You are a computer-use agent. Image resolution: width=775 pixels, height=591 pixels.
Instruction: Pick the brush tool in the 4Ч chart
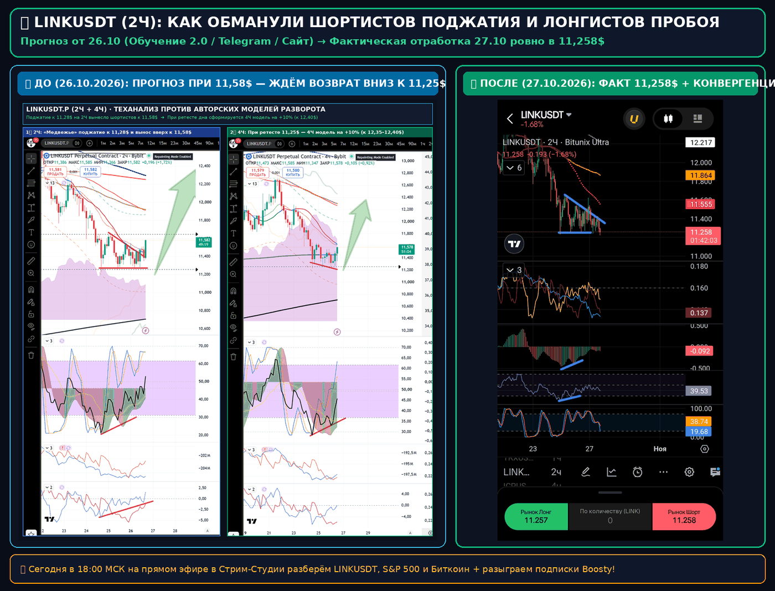click(x=233, y=221)
